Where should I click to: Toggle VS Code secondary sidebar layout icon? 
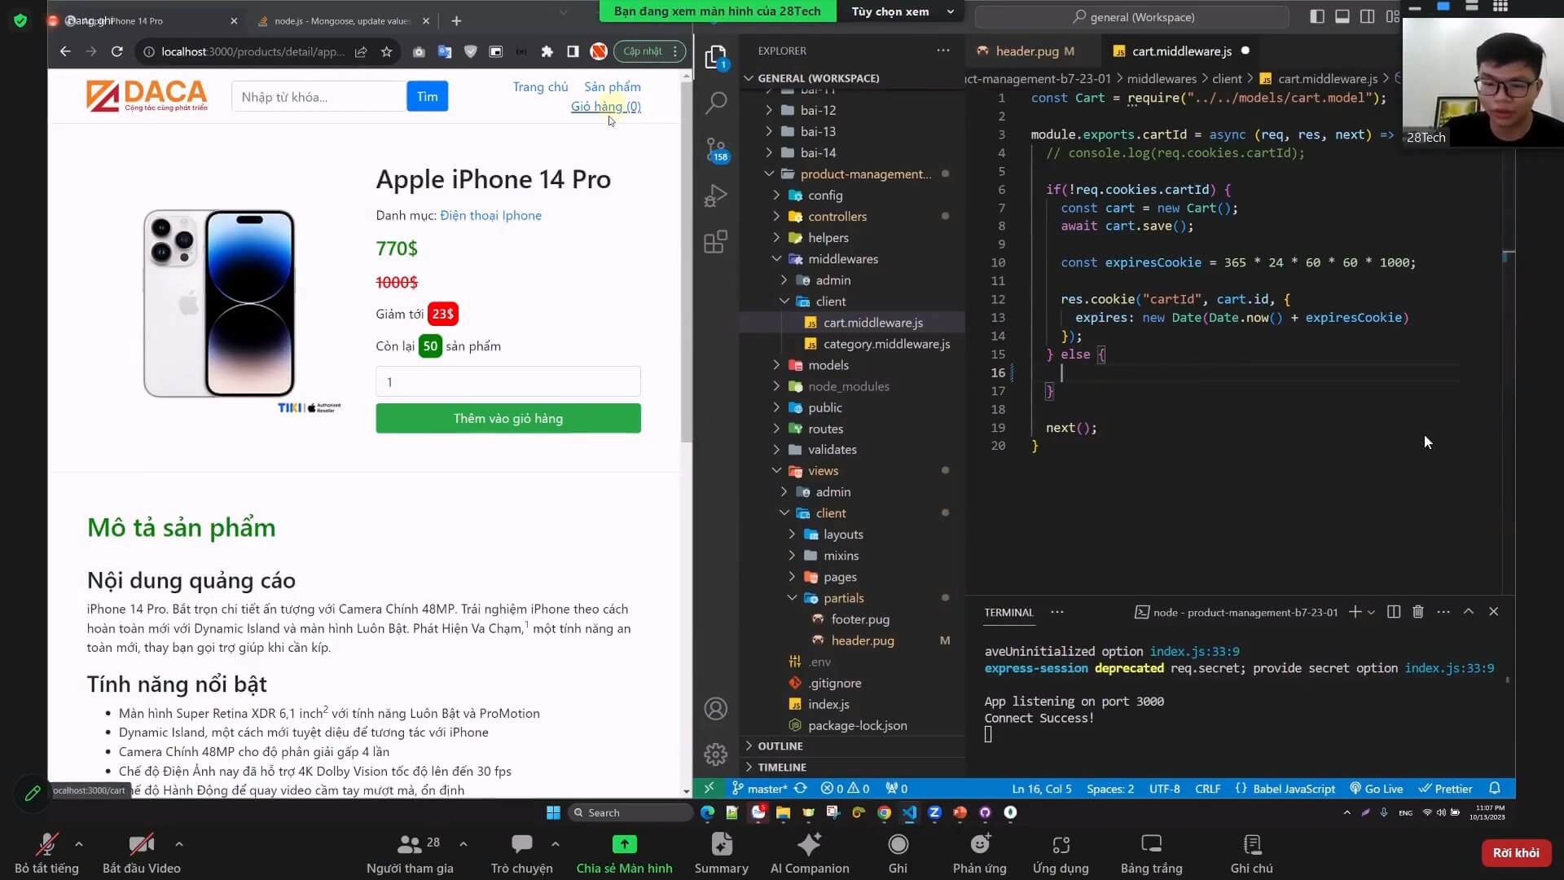point(1368,17)
